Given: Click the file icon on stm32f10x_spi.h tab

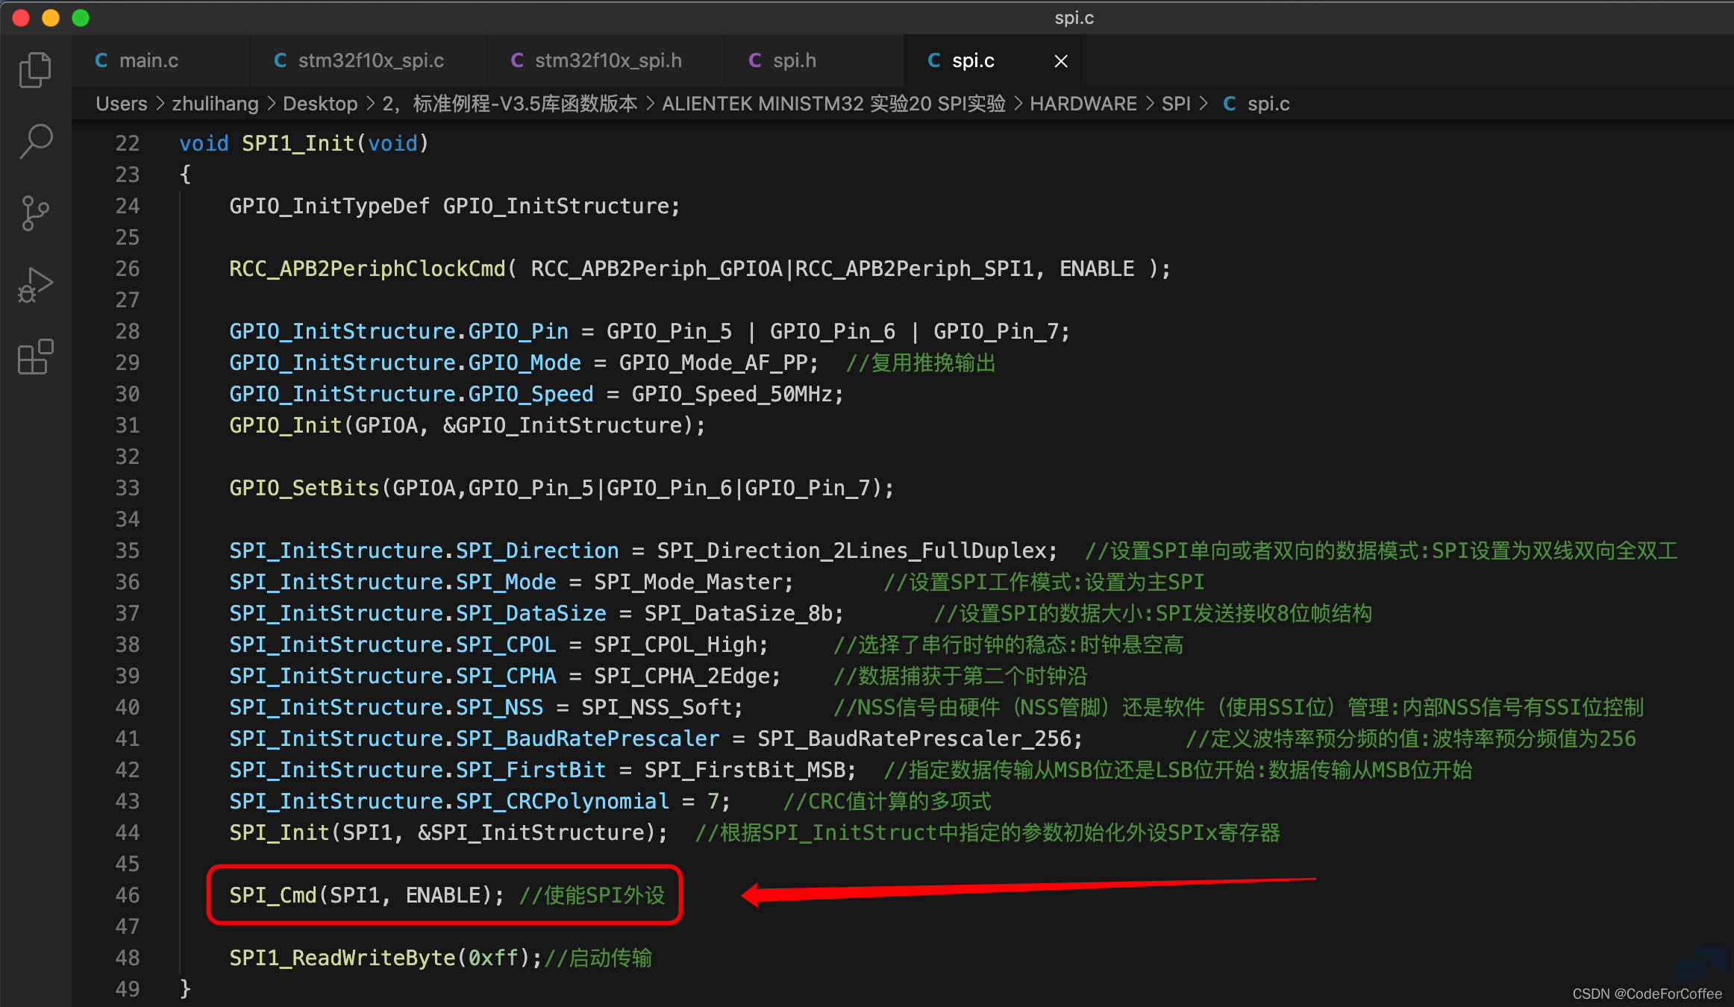Looking at the screenshot, I should pos(517,60).
